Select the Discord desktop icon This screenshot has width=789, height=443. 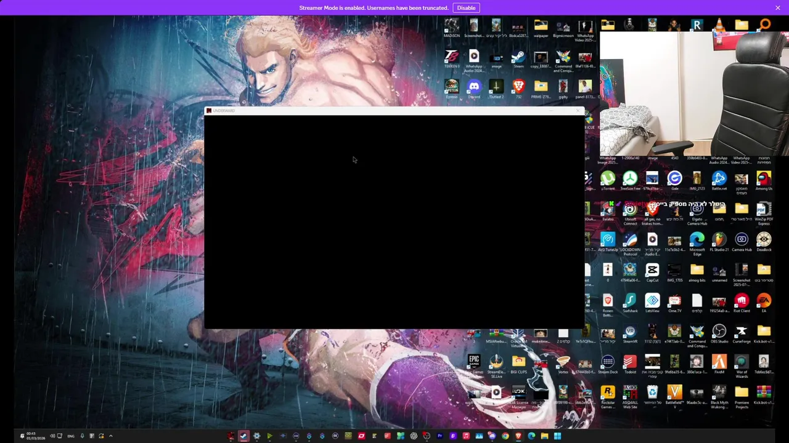click(474, 90)
